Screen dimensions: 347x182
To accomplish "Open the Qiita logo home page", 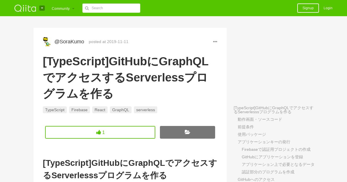I will [25, 8].
